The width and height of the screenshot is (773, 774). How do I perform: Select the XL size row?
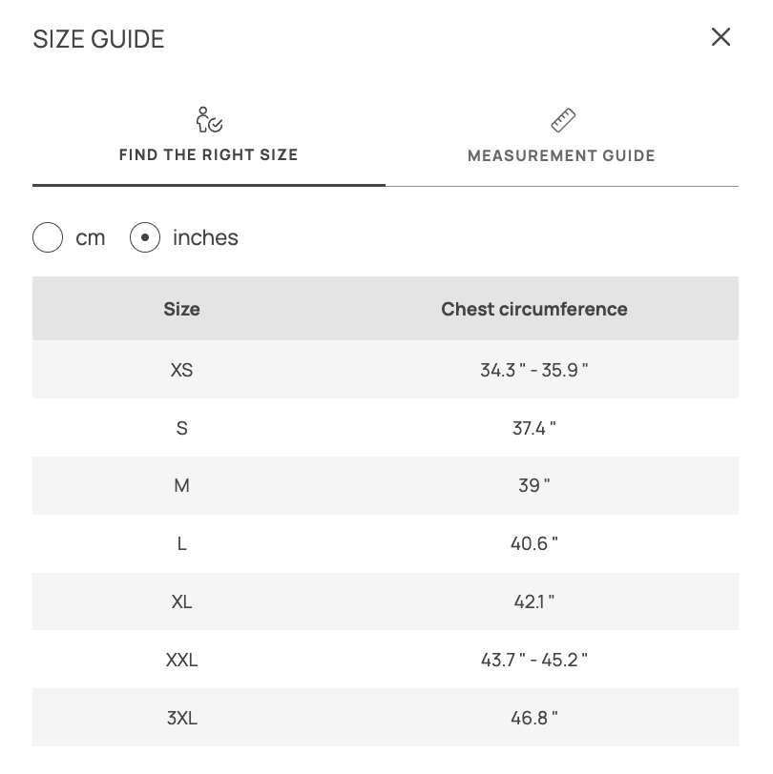click(x=181, y=601)
